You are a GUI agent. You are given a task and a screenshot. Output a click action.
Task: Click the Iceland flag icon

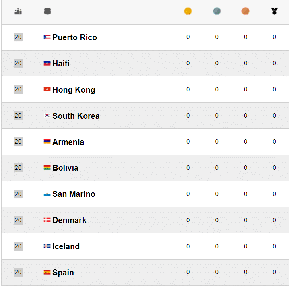click(47, 246)
